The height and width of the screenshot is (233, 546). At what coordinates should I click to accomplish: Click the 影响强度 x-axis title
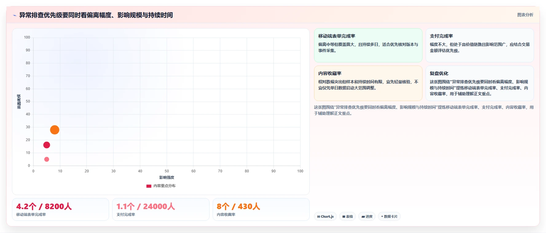click(167, 178)
